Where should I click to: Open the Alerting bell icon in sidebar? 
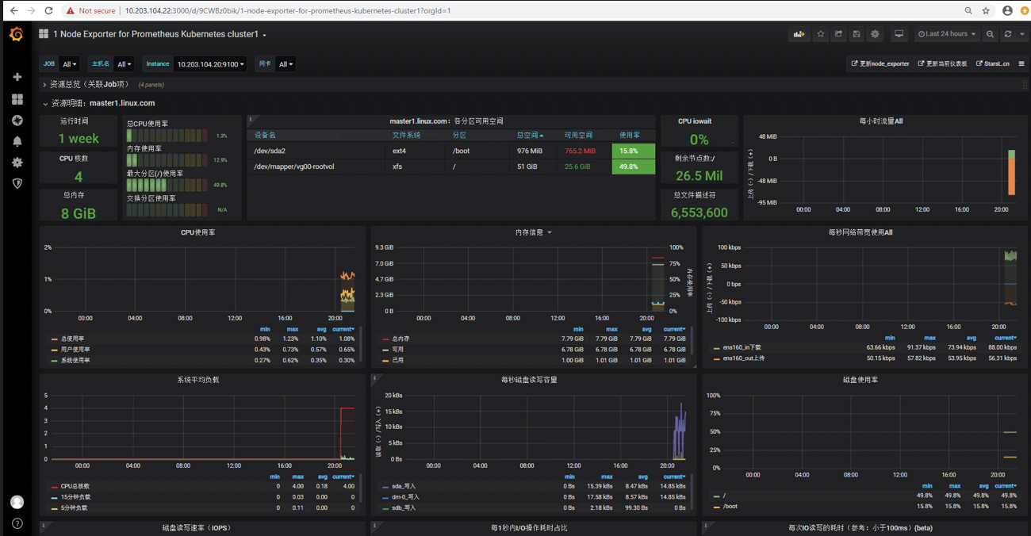pyautogui.click(x=17, y=141)
